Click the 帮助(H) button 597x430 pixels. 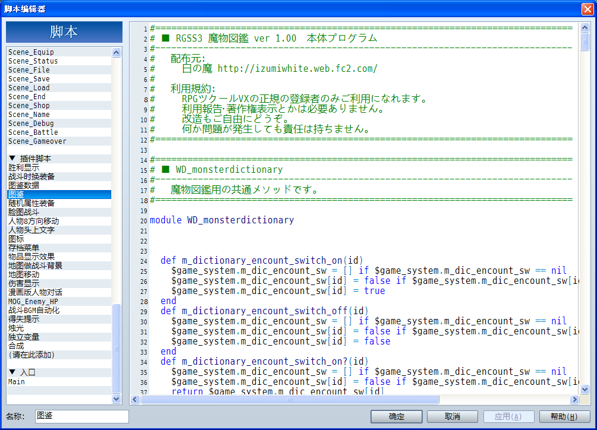point(564,417)
